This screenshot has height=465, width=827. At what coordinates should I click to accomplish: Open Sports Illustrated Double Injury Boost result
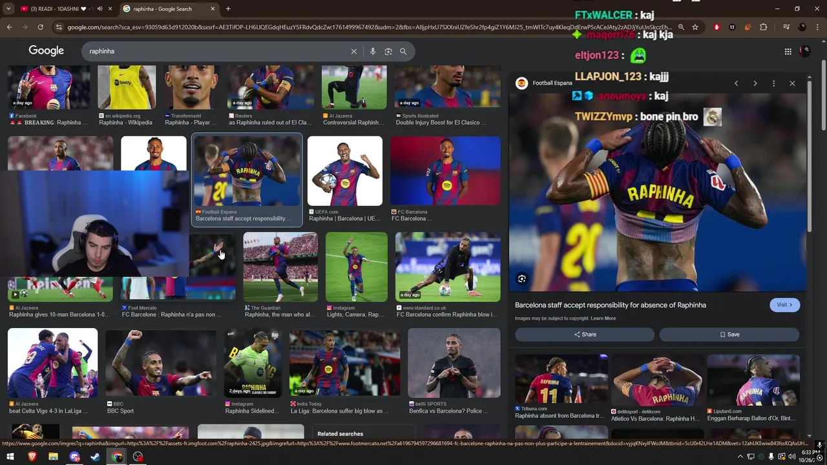(x=447, y=96)
